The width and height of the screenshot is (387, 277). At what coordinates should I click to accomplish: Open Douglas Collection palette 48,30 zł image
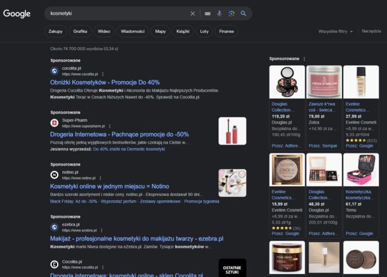pos(324,170)
